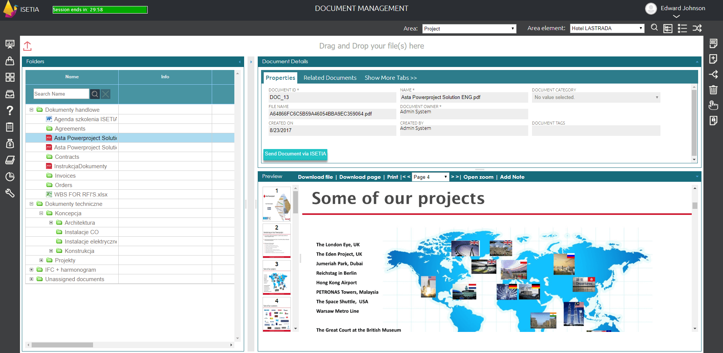This screenshot has height=353, width=723.
Task: Expand the IFC + harmonogram folder
Action: coord(32,270)
